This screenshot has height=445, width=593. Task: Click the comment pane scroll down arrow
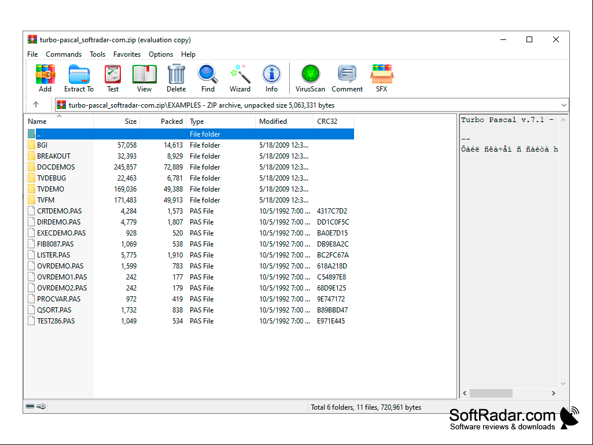563,383
